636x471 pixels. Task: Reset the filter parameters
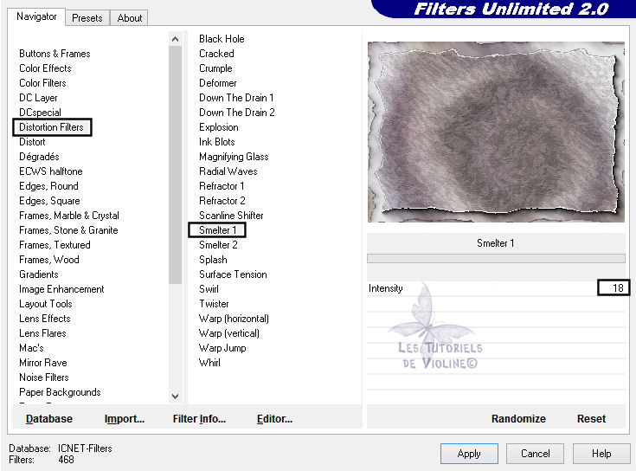(591, 419)
